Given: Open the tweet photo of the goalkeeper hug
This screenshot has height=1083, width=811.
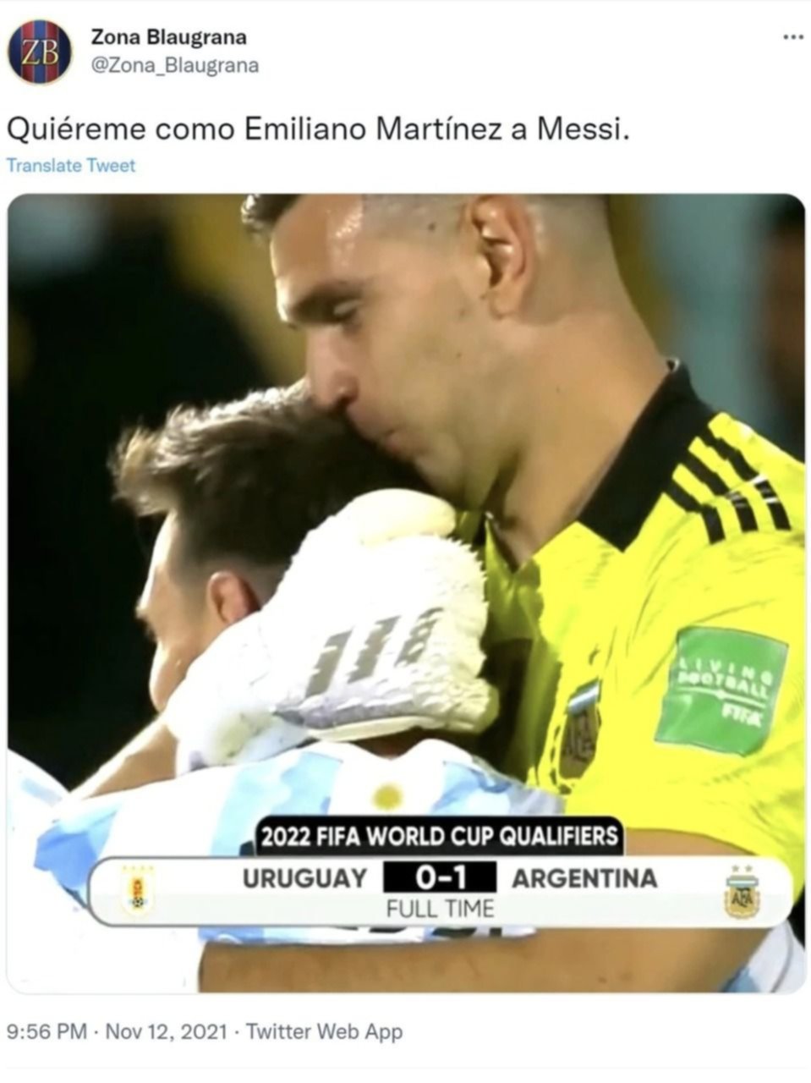Looking at the screenshot, I should 406,593.
